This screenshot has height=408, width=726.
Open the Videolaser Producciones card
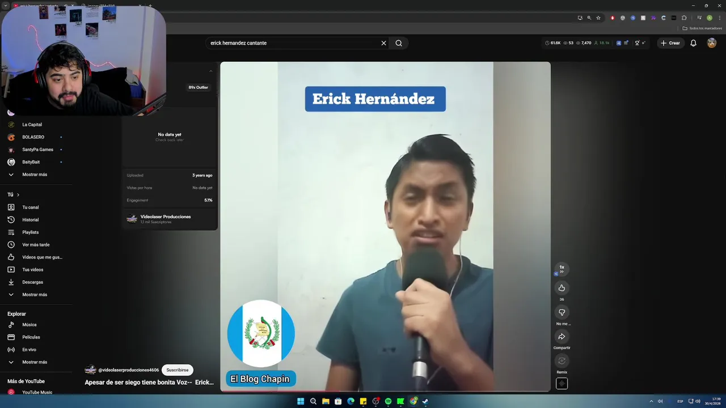click(x=170, y=219)
